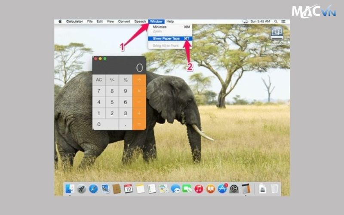Image resolution: width=344 pixels, height=215 pixels.
Task: Tap the percent key on calculator
Action: 126,80
